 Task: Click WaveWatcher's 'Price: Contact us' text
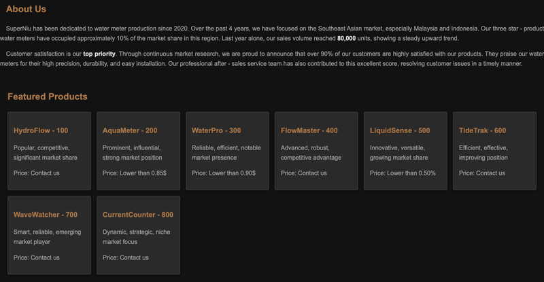(37, 258)
